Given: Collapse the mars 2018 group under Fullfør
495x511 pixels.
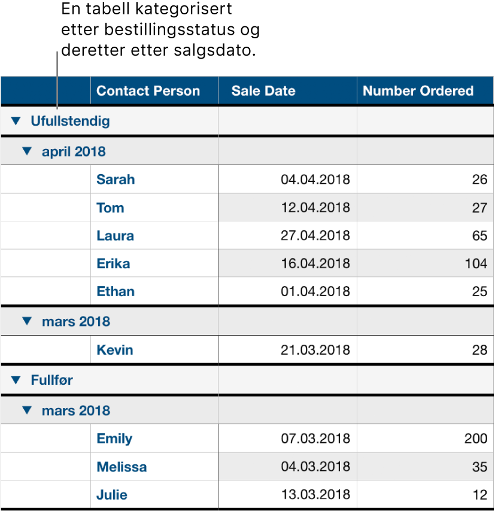Looking at the screenshot, I should (26, 410).
